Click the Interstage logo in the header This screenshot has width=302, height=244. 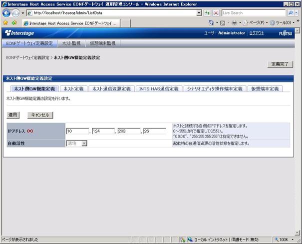[x=19, y=33]
